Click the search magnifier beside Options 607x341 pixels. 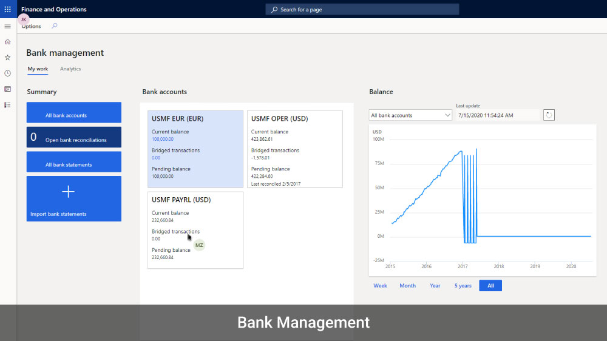pyautogui.click(x=55, y=26)
